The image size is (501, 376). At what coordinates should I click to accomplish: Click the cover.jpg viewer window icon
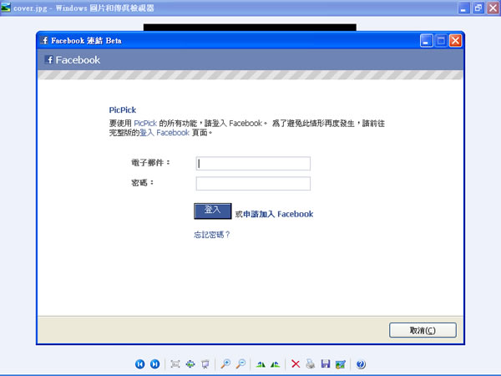tap(6, 7)
